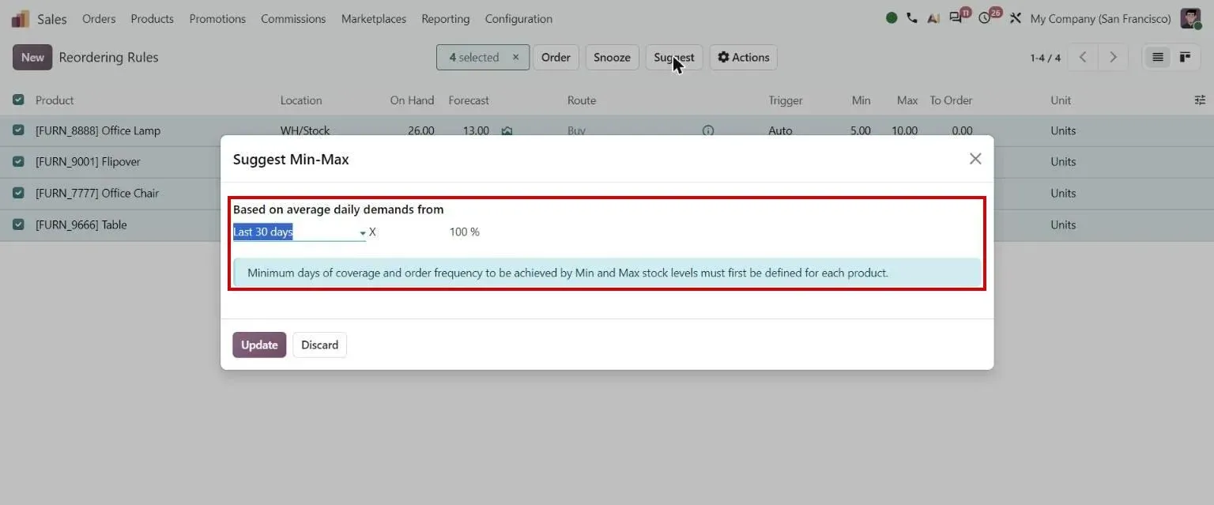Clear the 4 selected records
The height and width of the screenshot is (505, 1214).
(x=515, y=57)
